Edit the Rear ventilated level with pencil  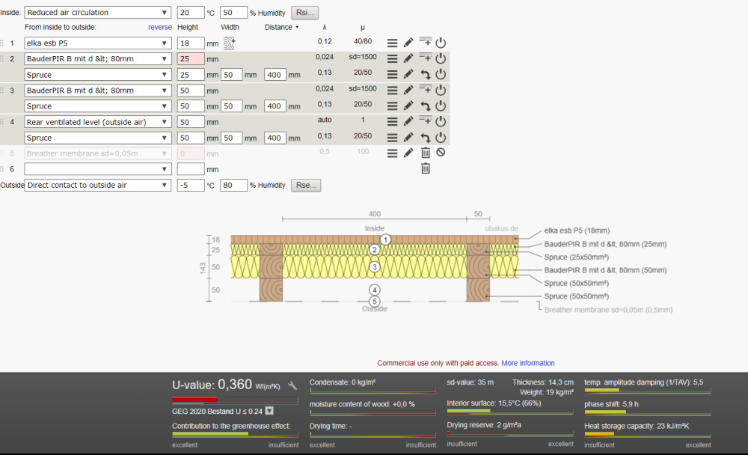(408, 122)
